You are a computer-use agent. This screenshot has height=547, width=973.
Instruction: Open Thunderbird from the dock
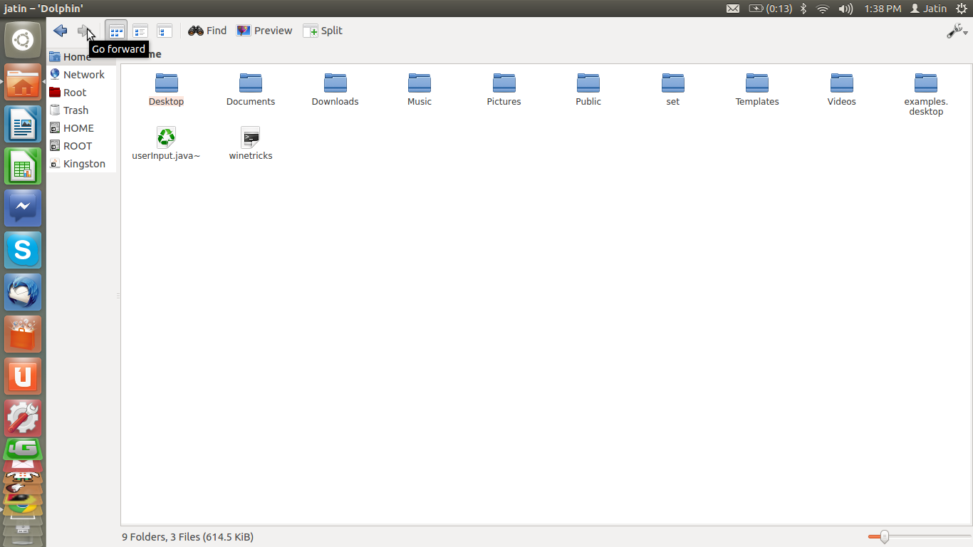pyautogui.click(x=22, y=292)
